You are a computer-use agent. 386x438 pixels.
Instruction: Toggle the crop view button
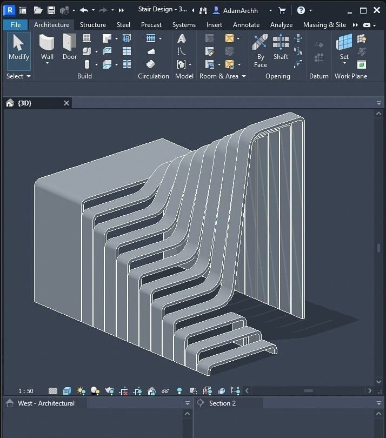[124, 390]
